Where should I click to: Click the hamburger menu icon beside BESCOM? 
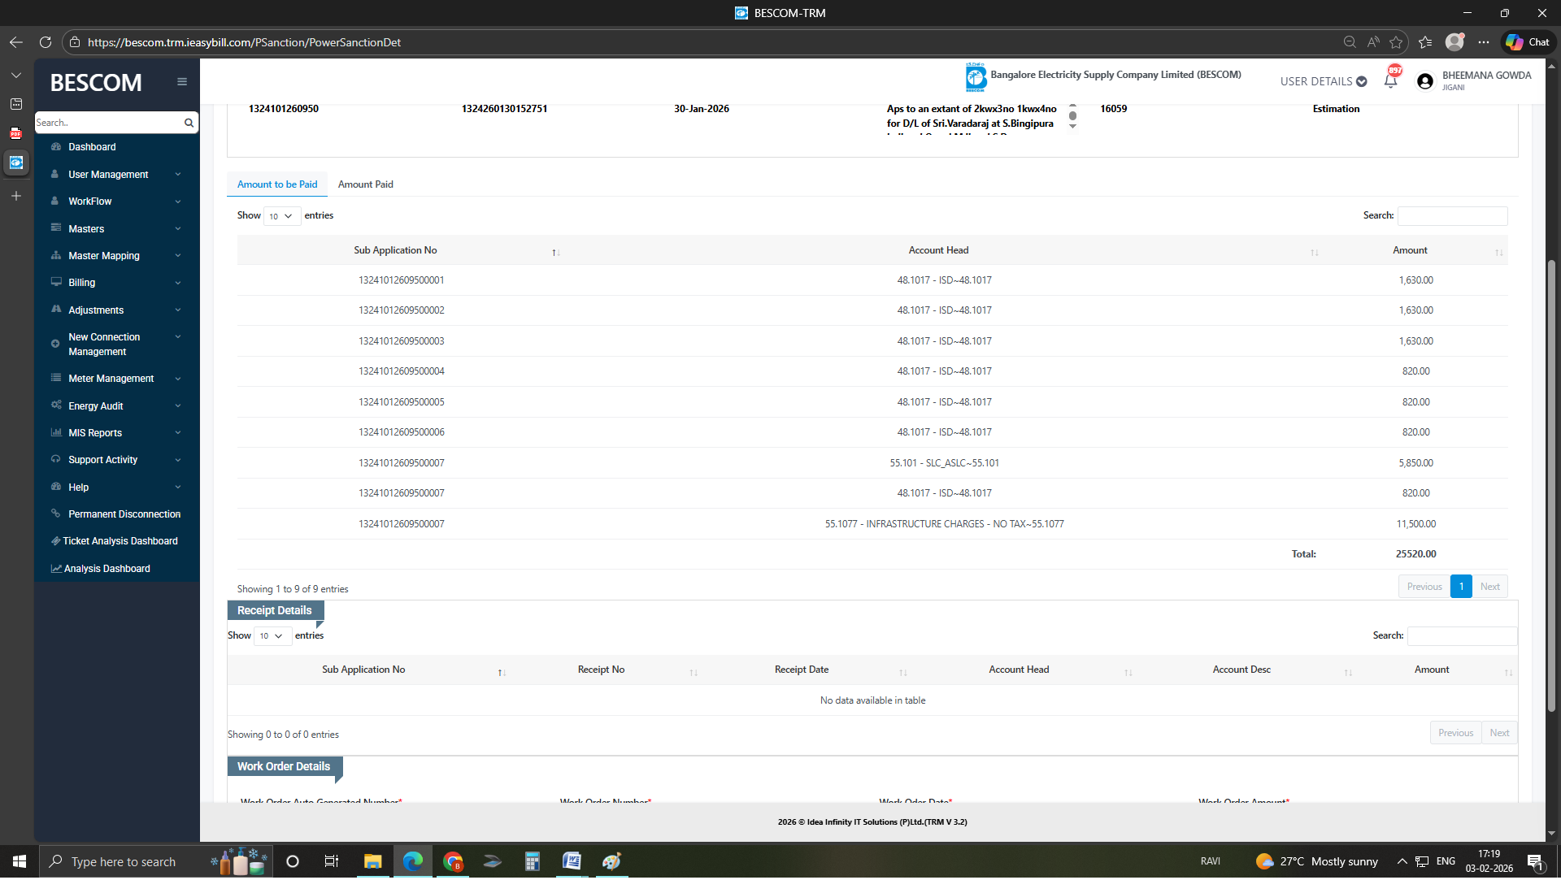click(182, 82)
